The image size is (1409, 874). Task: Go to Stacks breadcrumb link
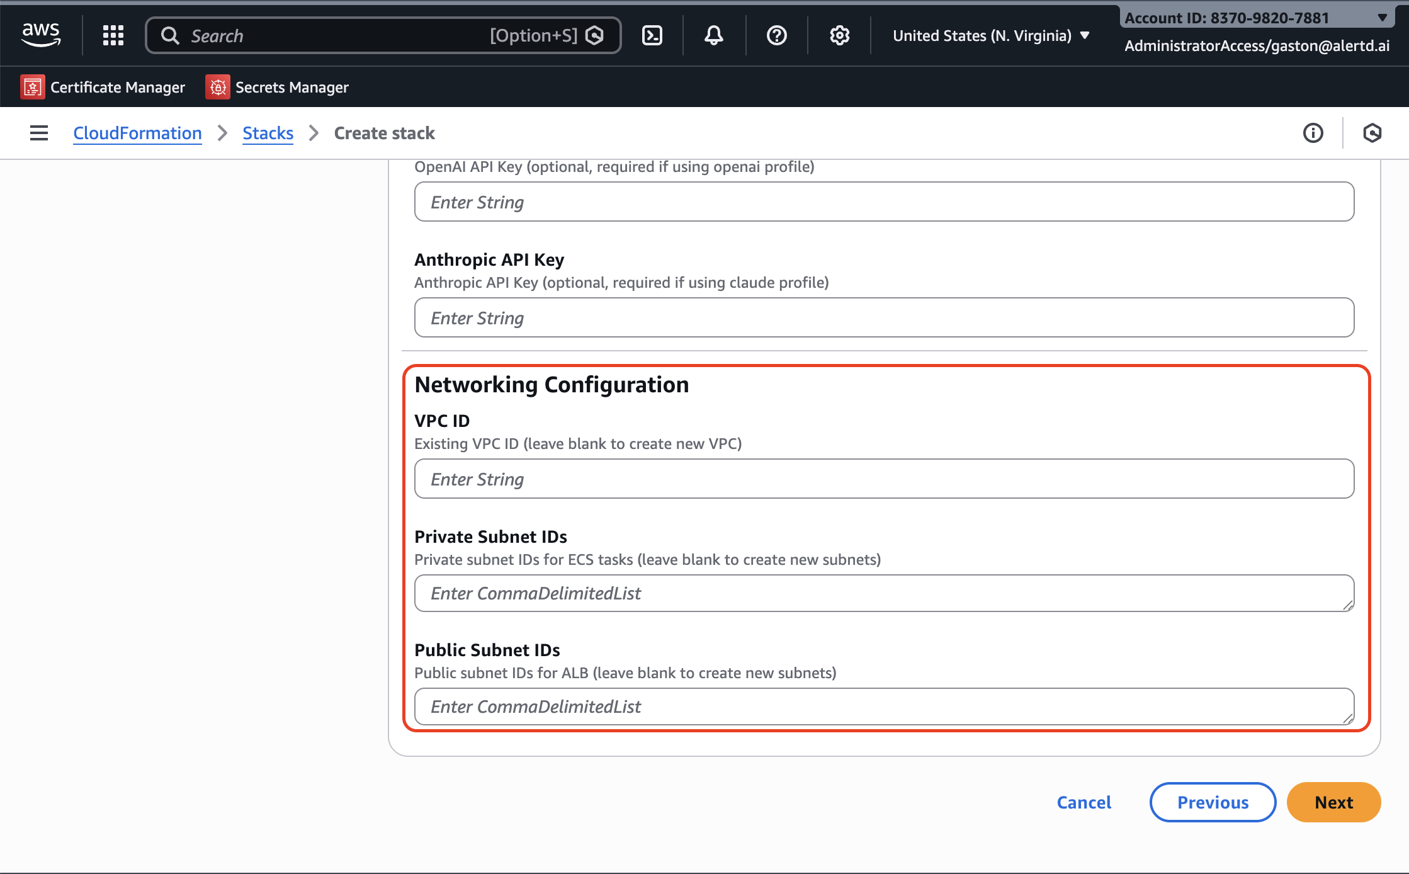coord(268,133)
